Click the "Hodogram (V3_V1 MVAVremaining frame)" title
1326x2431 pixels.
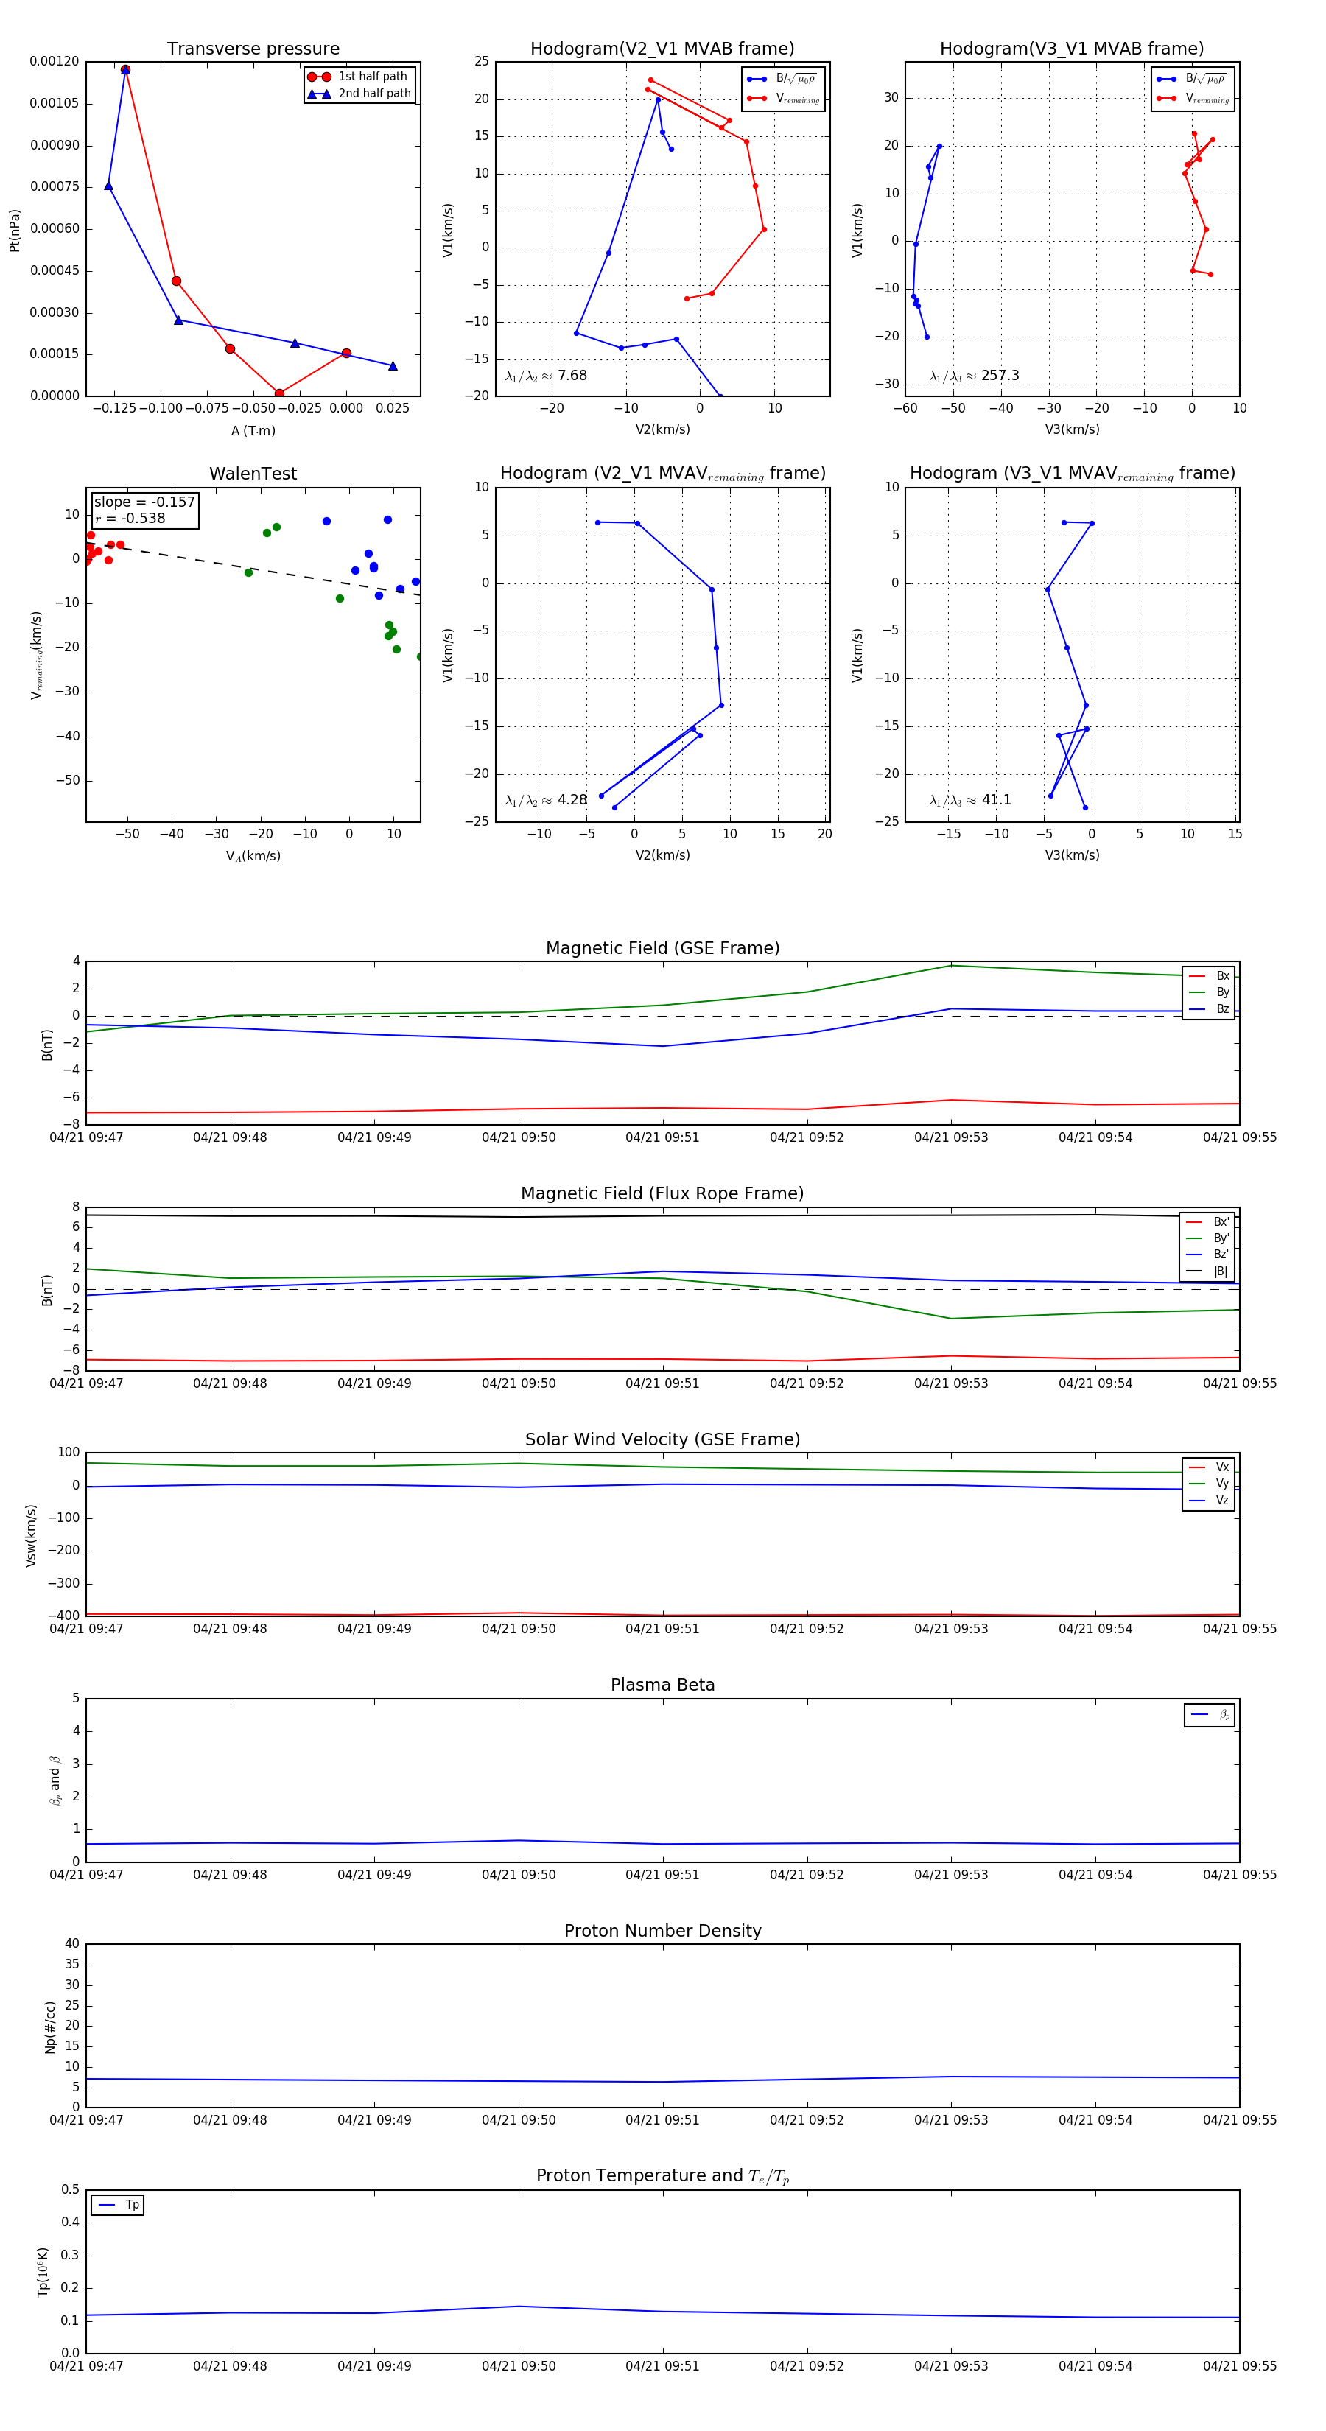pyautogui.click(x=1072, y=474)
